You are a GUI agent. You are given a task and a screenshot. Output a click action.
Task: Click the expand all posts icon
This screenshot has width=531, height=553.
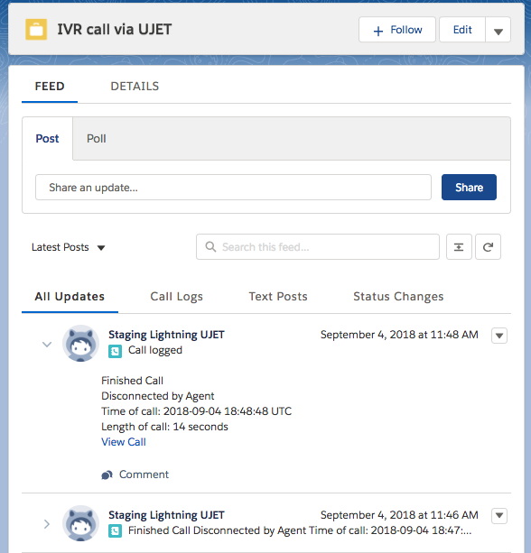(x=459, y=247)
